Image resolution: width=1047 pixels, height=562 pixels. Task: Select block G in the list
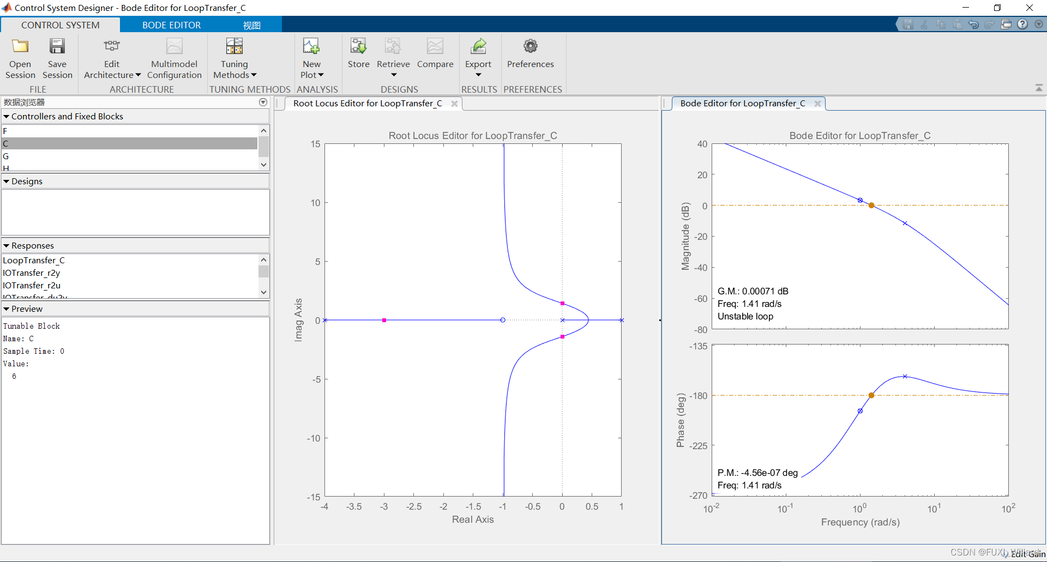(130, 156)
